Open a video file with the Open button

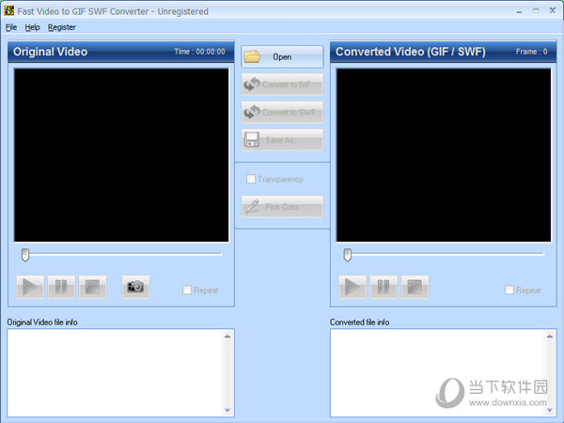coord(282,56)
